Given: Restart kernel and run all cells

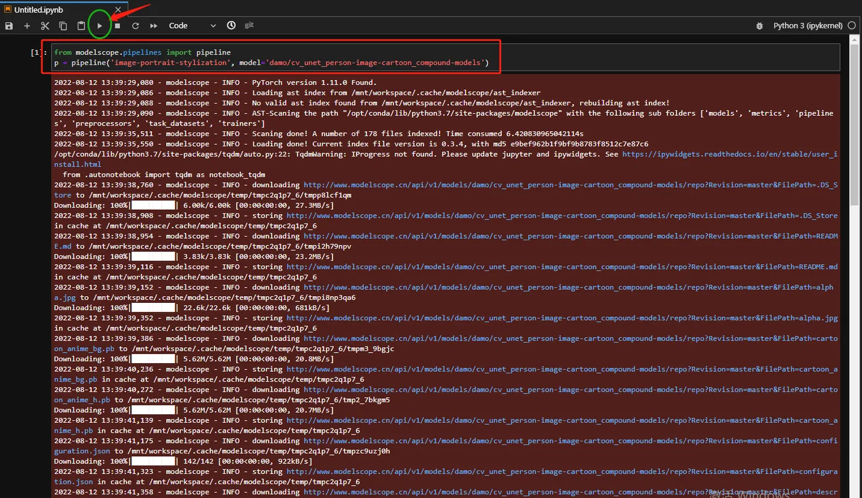Looking at the screenshot, I should (x=154, y=26).
